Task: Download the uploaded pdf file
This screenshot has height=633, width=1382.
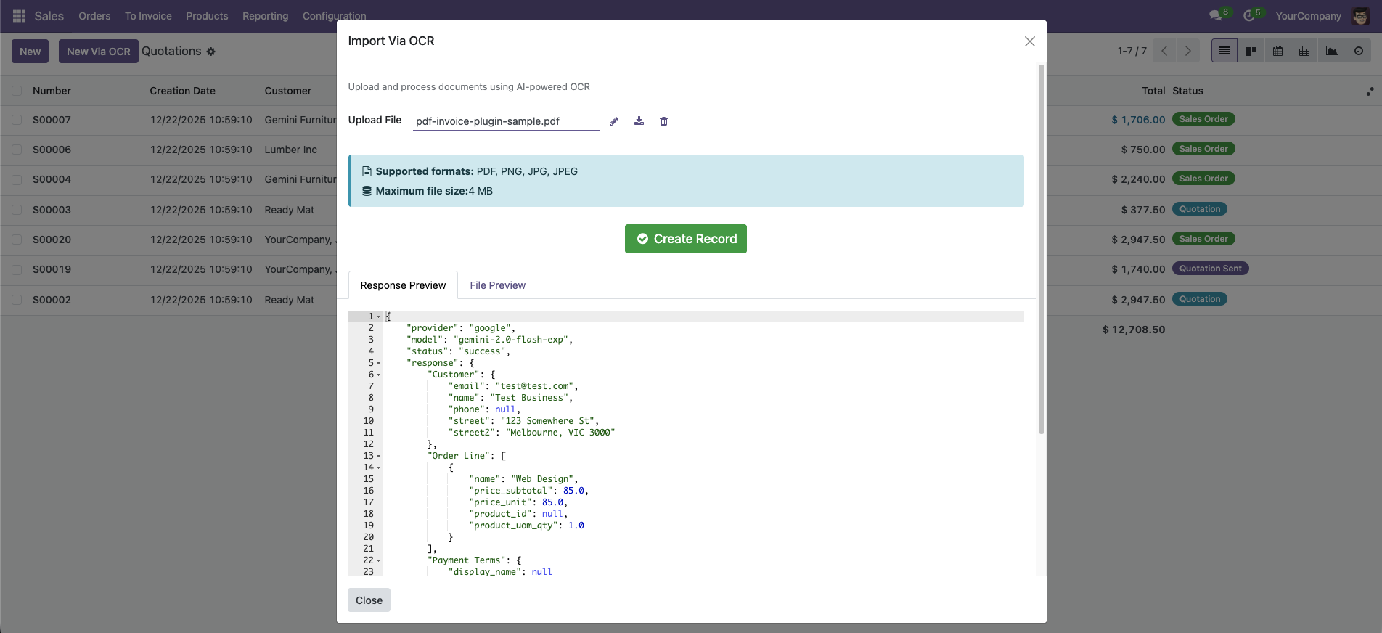Action: [639, 121]
